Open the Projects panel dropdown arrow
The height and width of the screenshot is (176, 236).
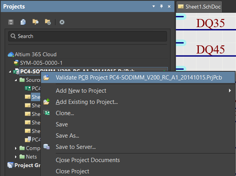point(154,6)
